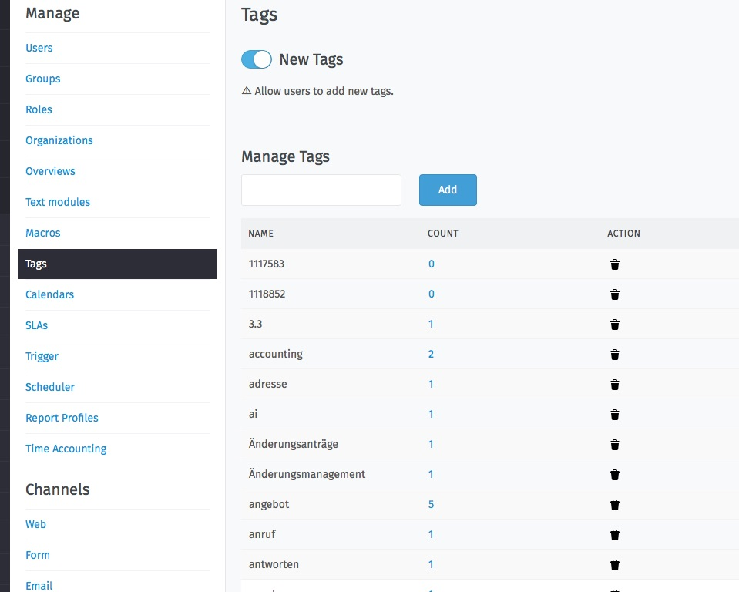This screenshot has width=739, height=592.
Task: Open the count link for angebot
Action: [431, 504]
